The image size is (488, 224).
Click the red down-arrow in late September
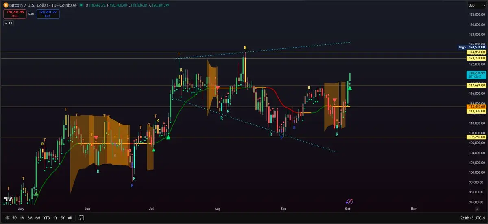[x=335, y=100]
